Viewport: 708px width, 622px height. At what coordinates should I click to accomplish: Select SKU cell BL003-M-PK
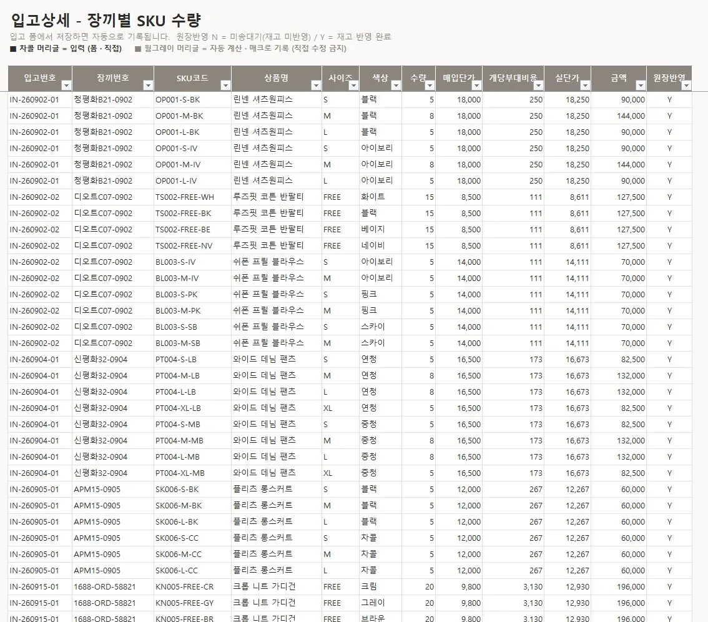click(192, 311)
